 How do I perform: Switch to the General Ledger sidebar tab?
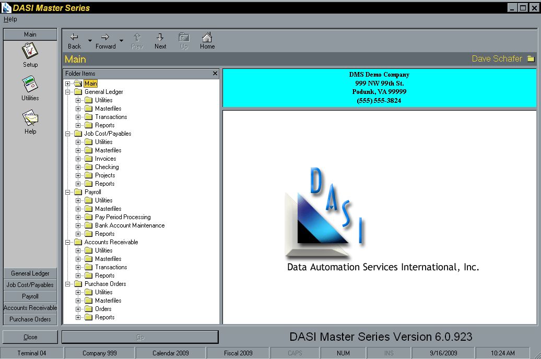(x=30, y=273)
